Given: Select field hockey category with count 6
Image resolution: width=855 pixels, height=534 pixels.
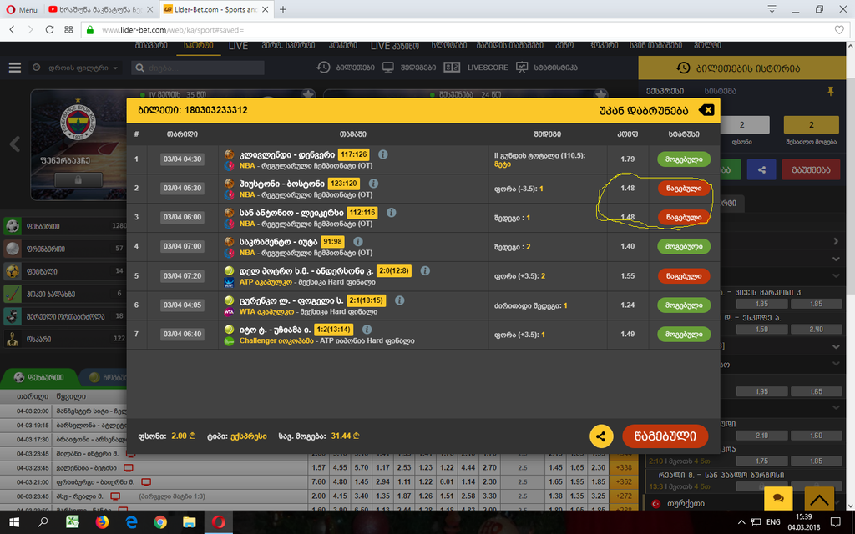Looking at the screenshot, I should tap(64, 293).
